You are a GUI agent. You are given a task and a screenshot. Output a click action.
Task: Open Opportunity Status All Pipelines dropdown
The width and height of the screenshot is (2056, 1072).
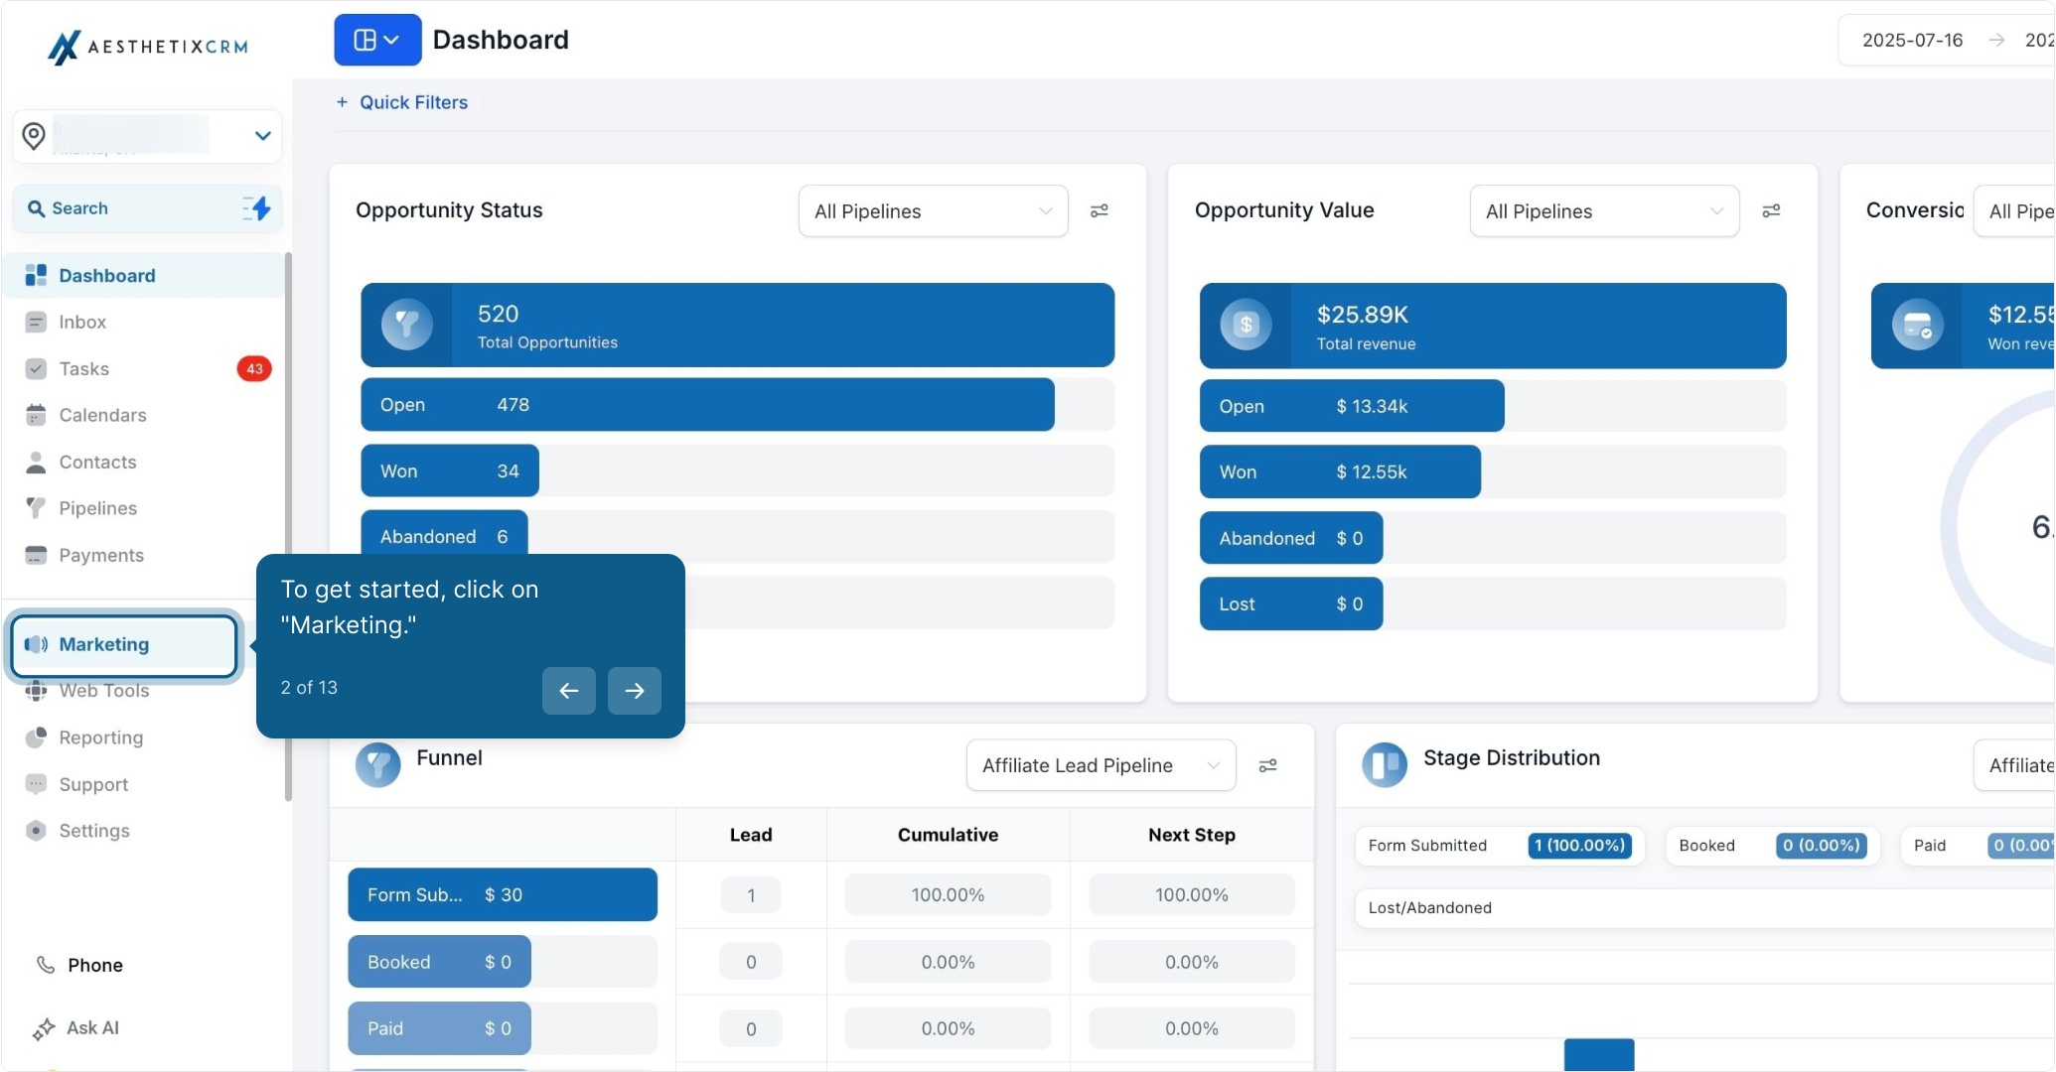coord(933,211)
